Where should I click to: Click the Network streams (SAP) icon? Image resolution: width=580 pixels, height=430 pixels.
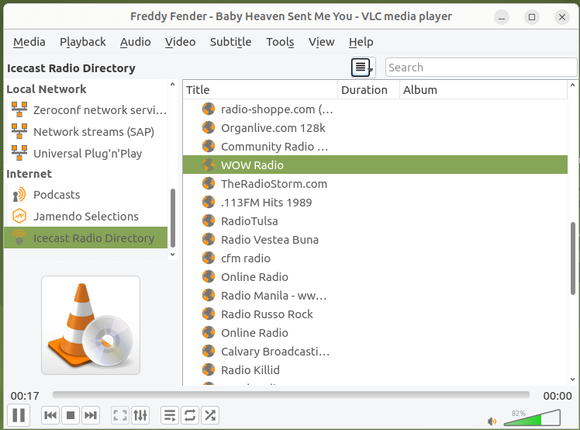pos(19,131)
